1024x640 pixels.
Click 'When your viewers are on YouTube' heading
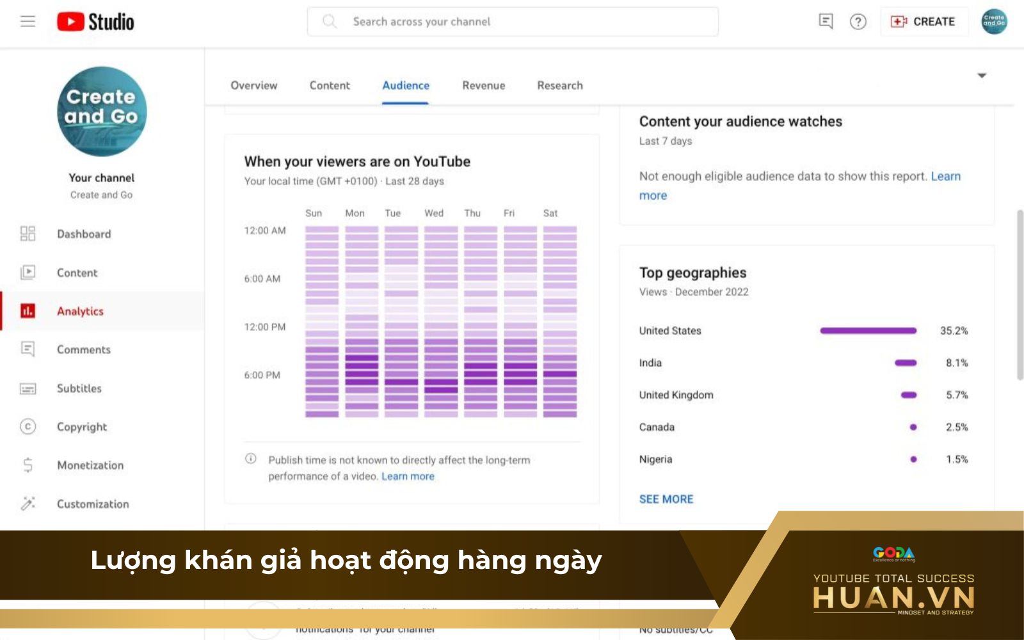click(x=357, y=161)
